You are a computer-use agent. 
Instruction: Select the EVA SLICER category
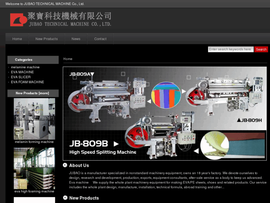(21, 77)
